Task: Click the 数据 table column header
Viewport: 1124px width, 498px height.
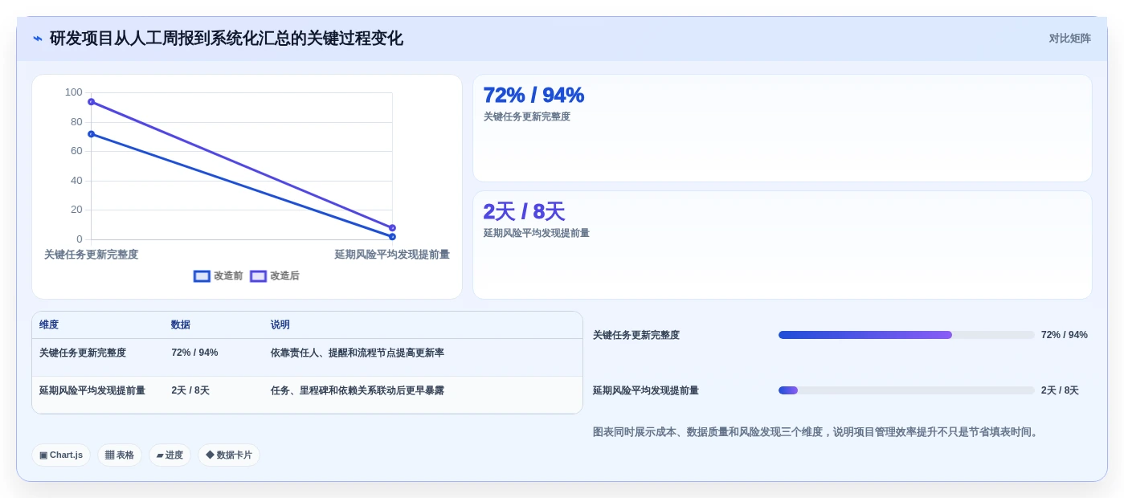Action: (x=181, y=325)
